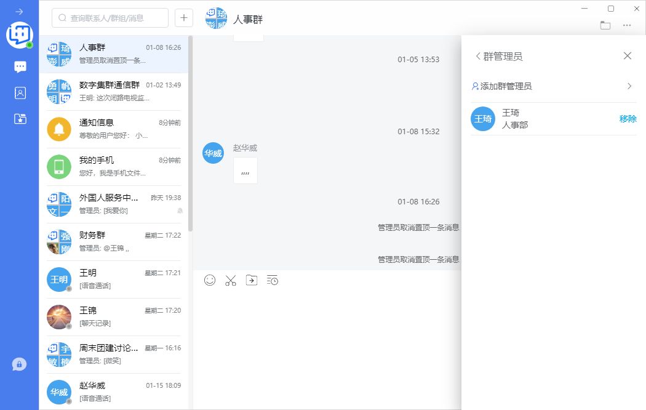Open the messages chat icon in sidebar
This screenshot has width=646, height=410.
[x=20, y=67]
